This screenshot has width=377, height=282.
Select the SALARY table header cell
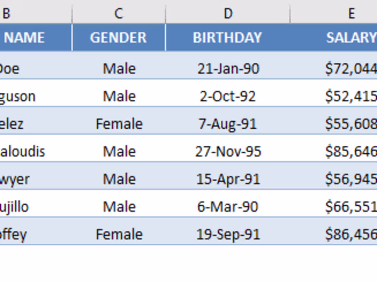351,38
